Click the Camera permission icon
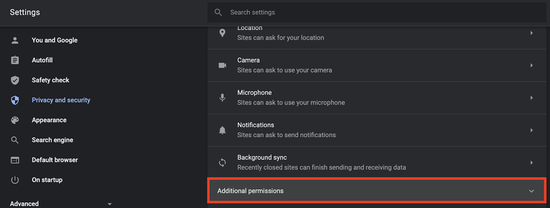 [222, 65]
